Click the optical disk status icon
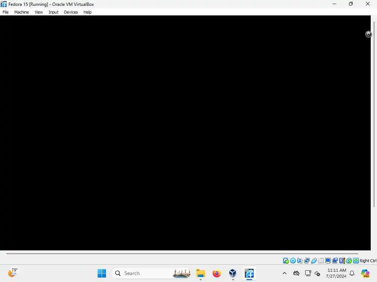Image resolution: width=377 pixels, height=282 pixels. 293,261
